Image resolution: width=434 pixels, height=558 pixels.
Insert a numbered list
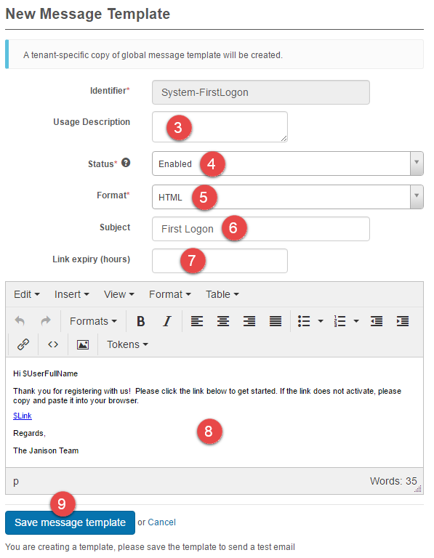[339, 321]
